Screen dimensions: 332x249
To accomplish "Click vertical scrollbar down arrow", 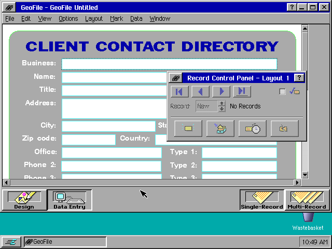I will (305, 175).
